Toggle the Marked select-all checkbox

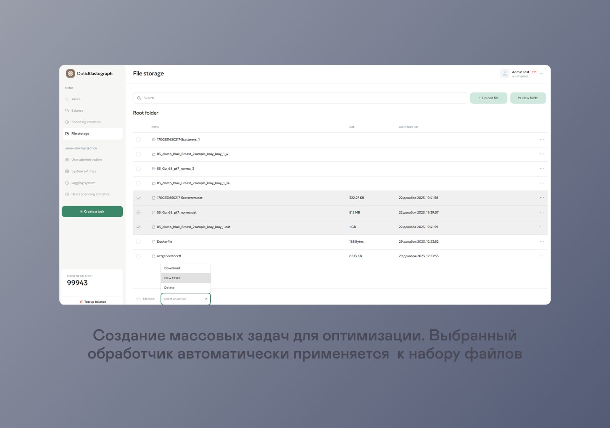pyautogui.click(x=139, y=299)
